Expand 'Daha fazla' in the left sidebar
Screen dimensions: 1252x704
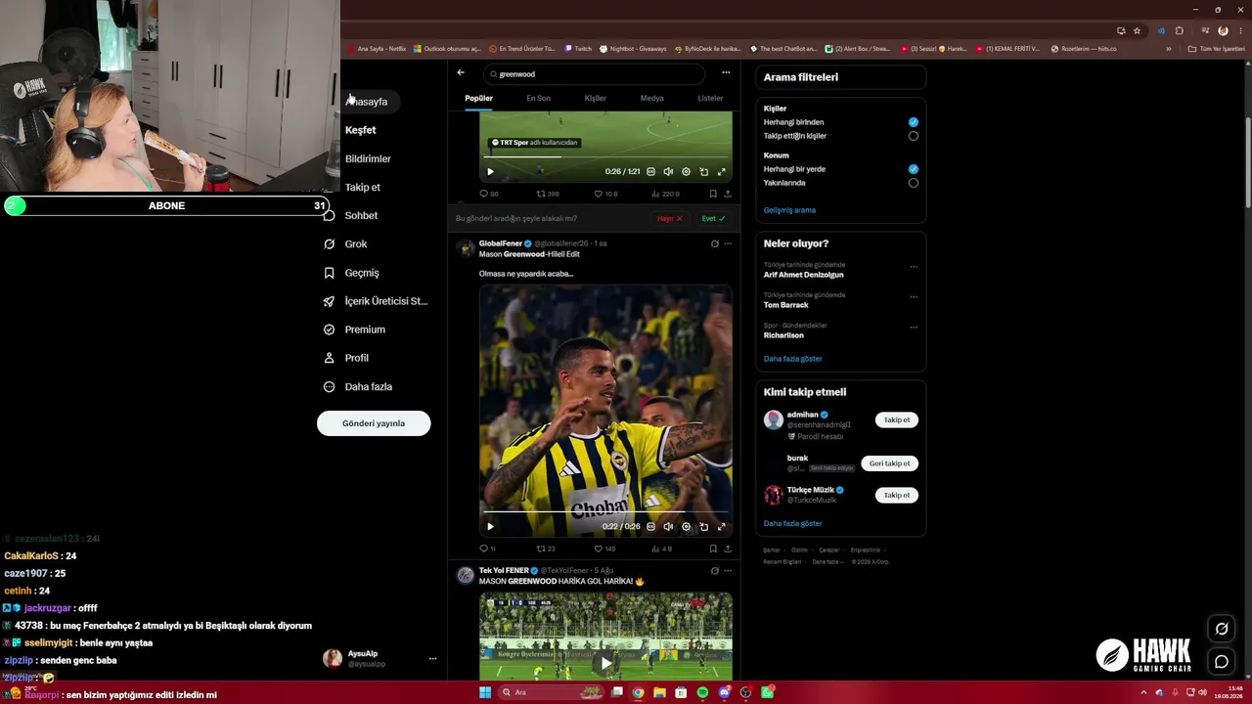pyautogui.click(x=358, y=387)
